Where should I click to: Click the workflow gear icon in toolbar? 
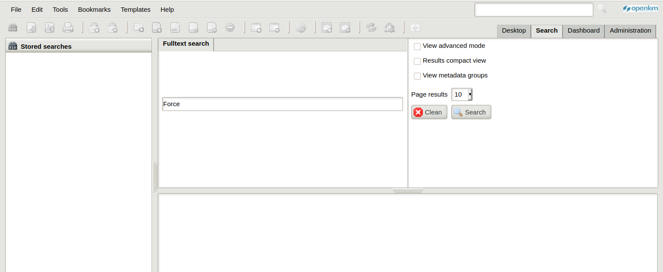tap(301, 28)
